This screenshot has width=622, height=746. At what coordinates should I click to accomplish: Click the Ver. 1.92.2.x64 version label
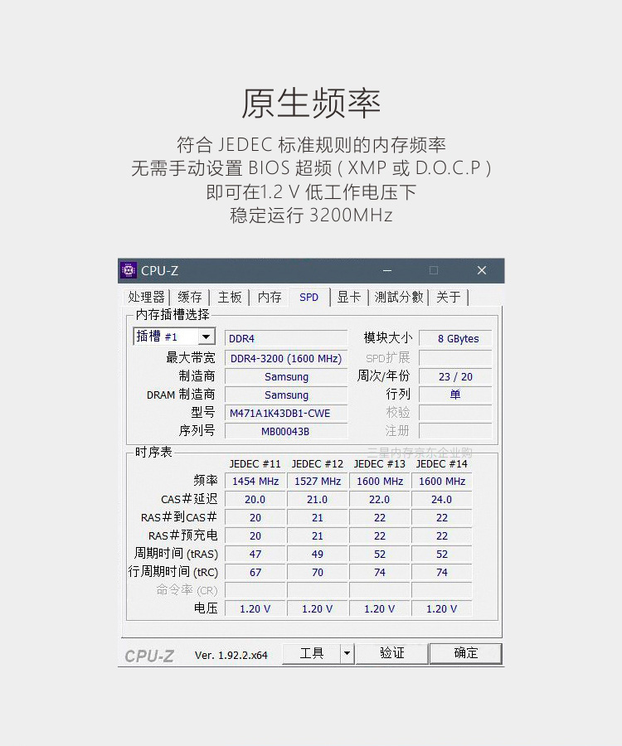[231, 656]
